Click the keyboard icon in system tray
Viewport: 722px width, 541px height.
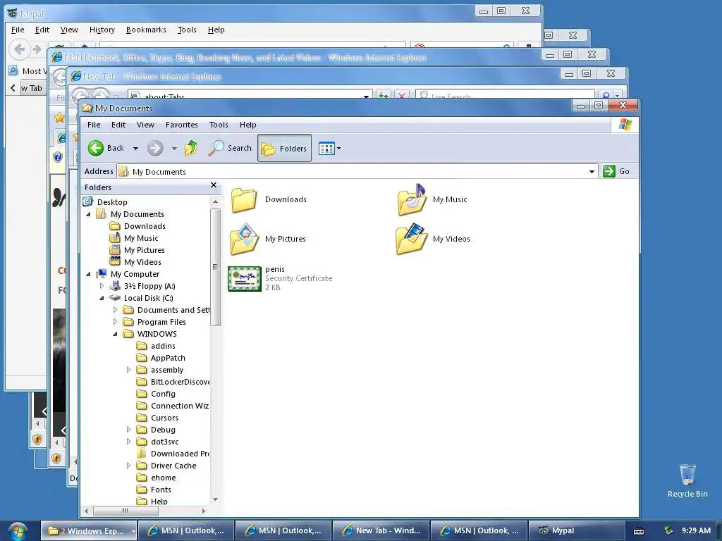(639, 531)
